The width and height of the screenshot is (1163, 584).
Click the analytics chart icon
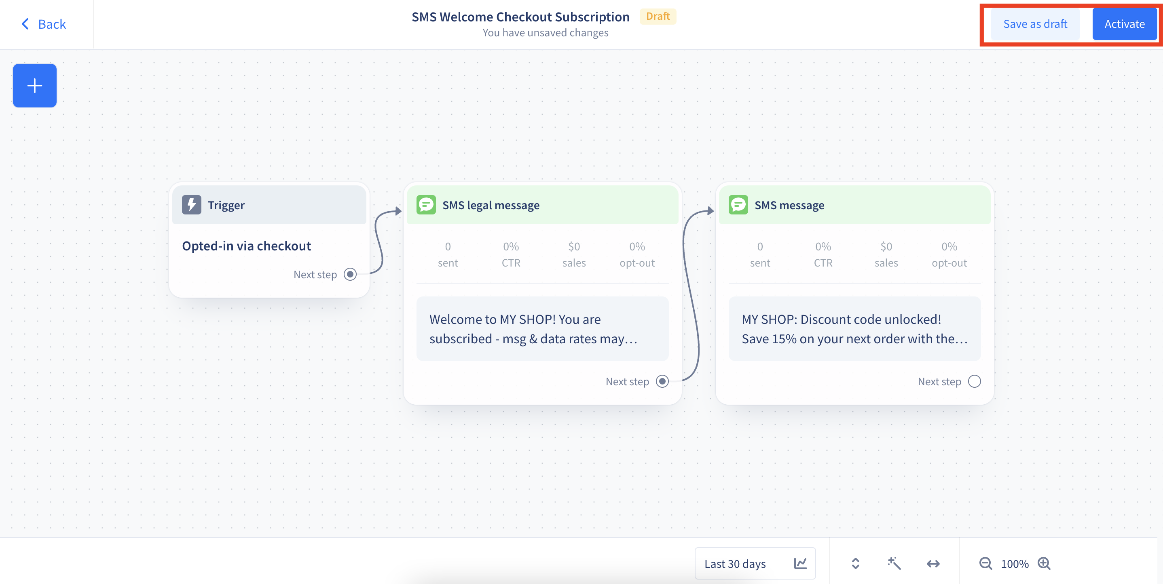(800, 563)
